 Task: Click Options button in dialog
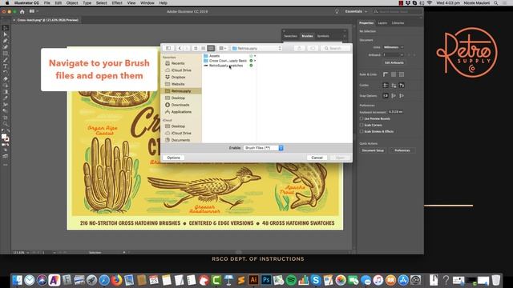tap(173, 158)
